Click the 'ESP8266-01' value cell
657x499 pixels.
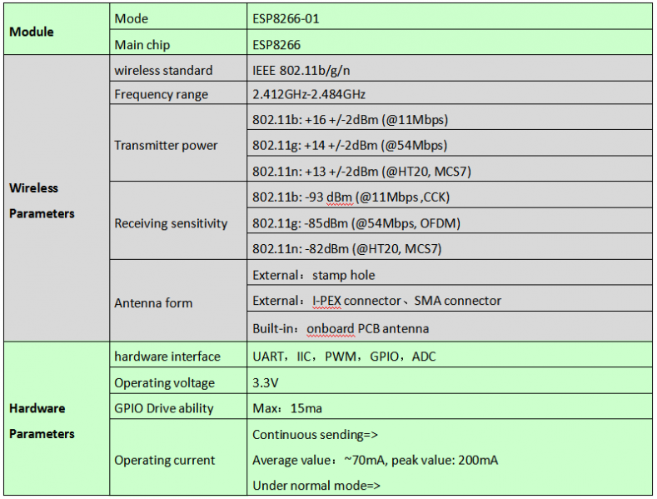click(x=449, y=17)
